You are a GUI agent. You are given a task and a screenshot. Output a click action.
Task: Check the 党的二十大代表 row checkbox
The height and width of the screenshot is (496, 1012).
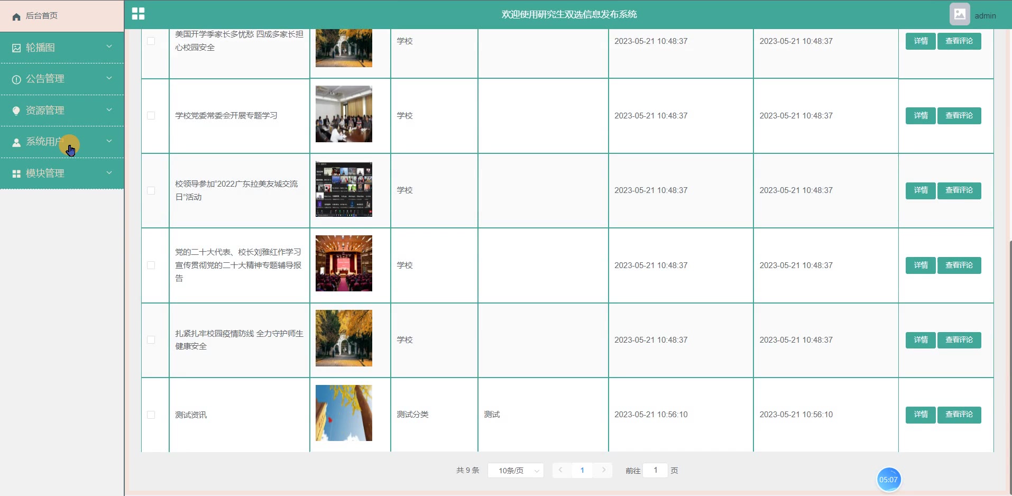tap(151, 265)
